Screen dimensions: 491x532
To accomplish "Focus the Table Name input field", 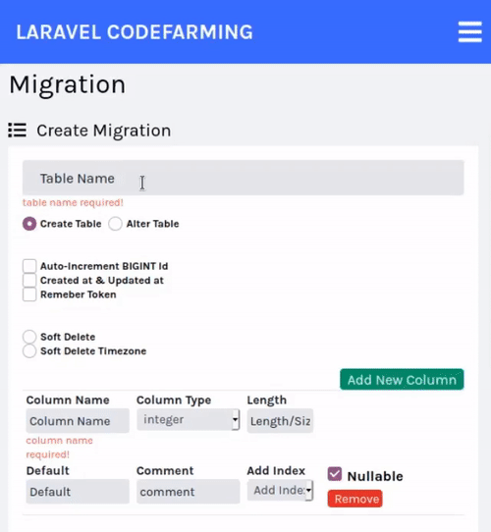I will click(x=244, y=178).
